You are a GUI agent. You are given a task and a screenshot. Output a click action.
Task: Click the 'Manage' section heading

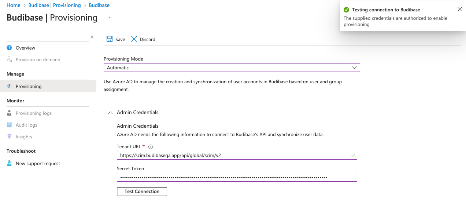point(15,74)
